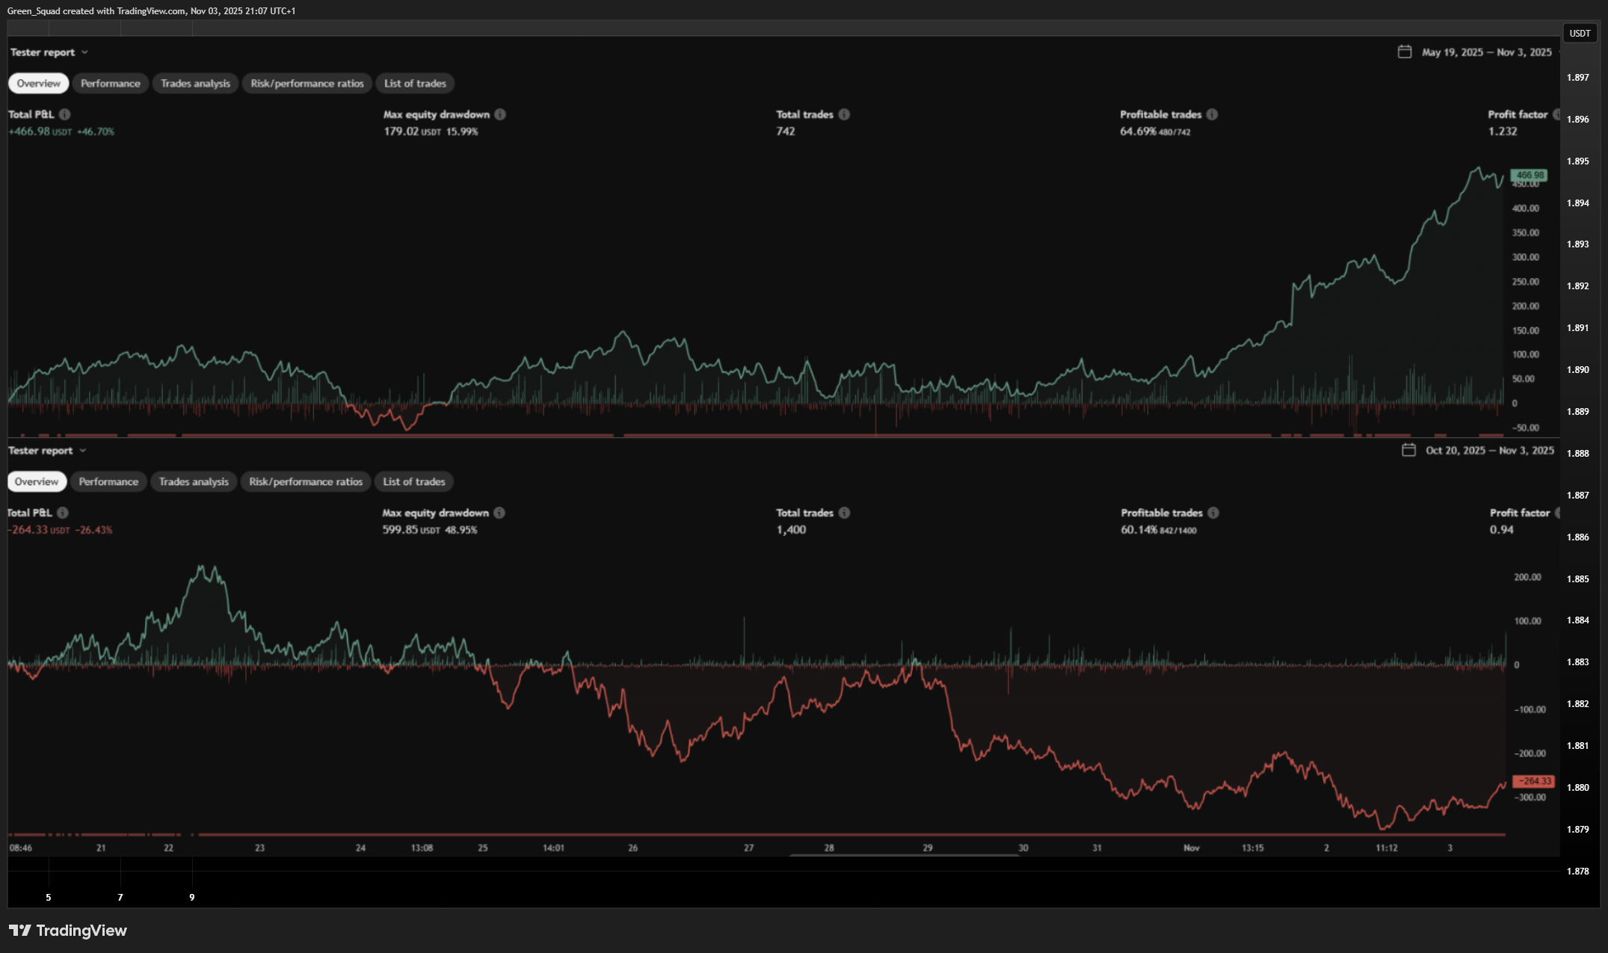The image size is (1608, 953).
Task: Click the 1,400 total trades value
Action: (x=791, y=530)
